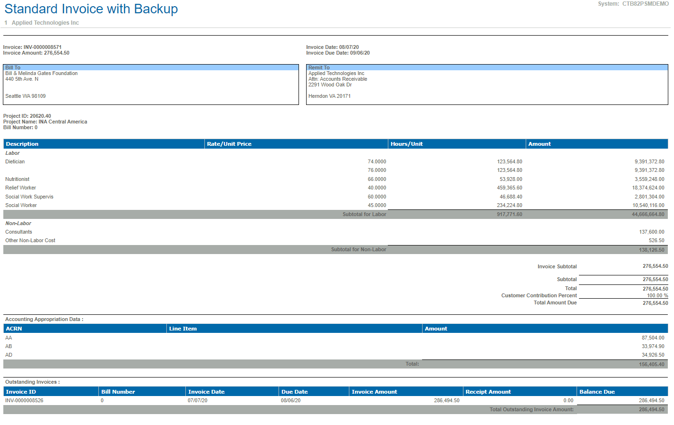Click the Receipt Amount column header
The height and width of the screenshot is (425, 674).
coord(488,392)
